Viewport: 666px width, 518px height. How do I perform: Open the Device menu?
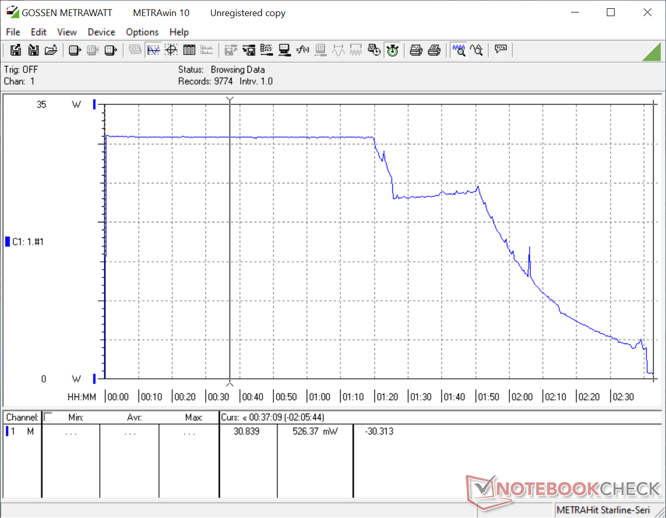[x=101, y=32]
